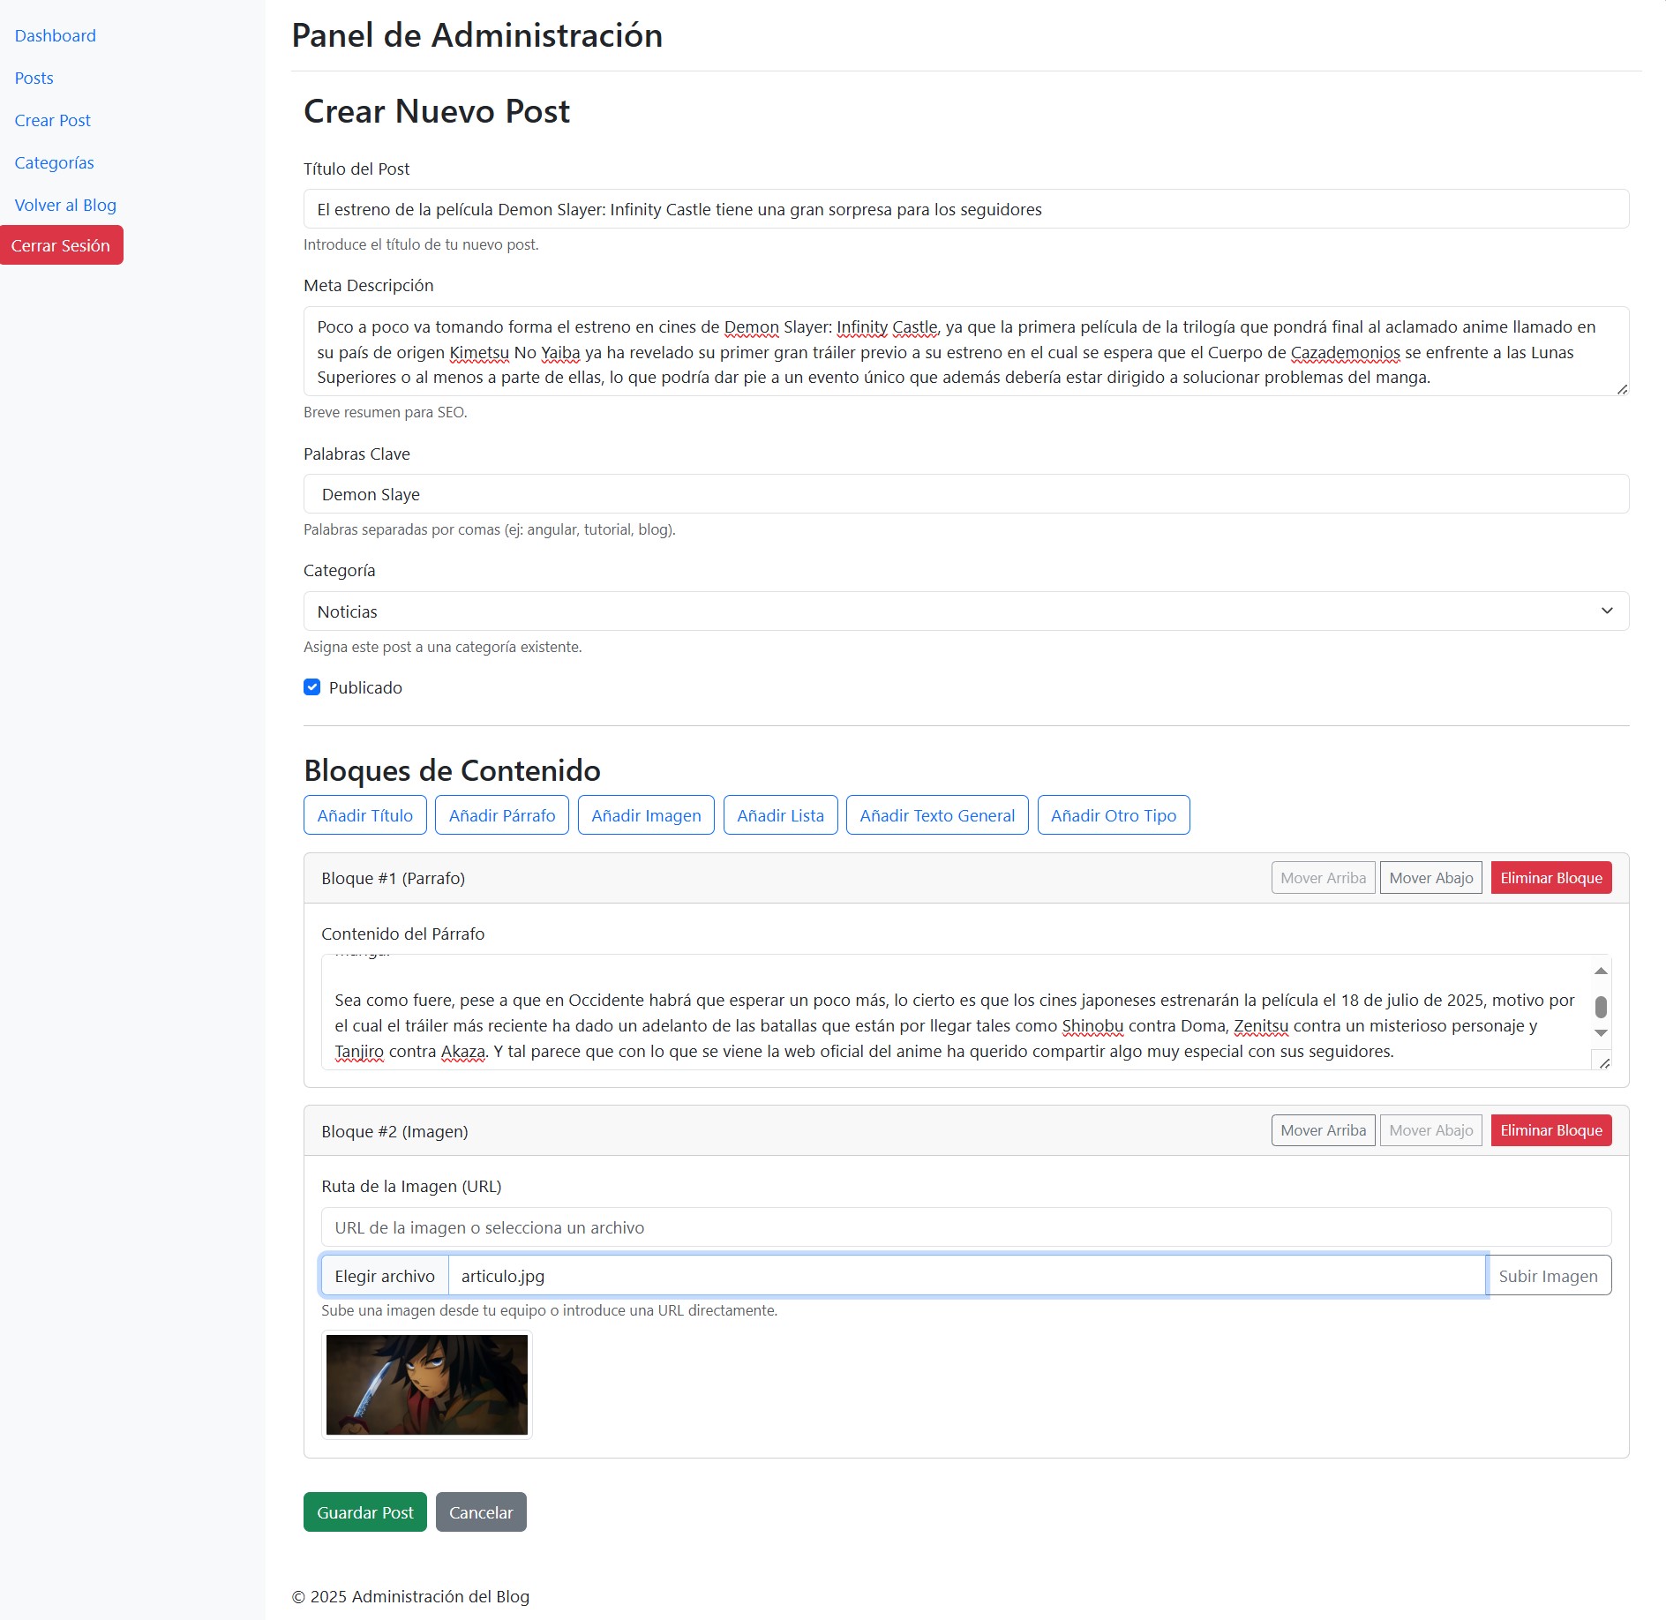This screenshot has width=1666, height=1620.
Task: Click the Publicado label text
Action: point(365,687)
